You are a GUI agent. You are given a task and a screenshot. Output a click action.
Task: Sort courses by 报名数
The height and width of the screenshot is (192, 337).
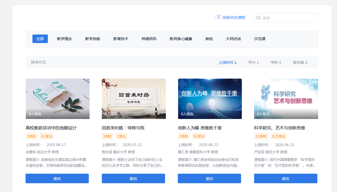300,62
